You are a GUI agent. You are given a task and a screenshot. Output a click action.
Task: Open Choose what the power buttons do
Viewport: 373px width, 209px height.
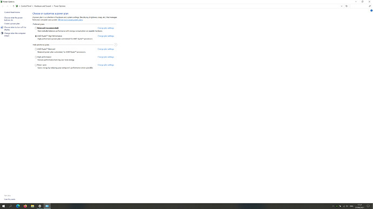click(x=14, y=19)
